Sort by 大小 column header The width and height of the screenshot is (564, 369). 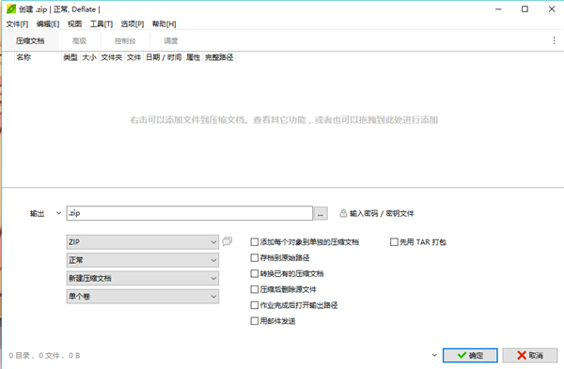[89, 57]
